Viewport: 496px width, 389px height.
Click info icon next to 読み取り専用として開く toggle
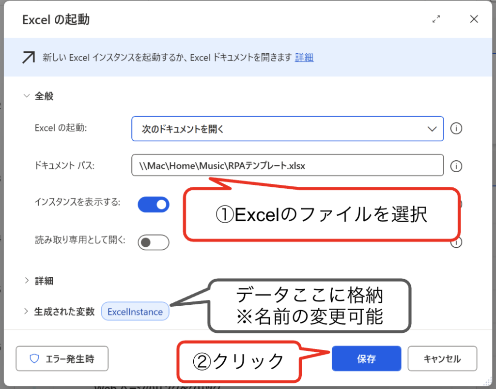pos(456,243)
